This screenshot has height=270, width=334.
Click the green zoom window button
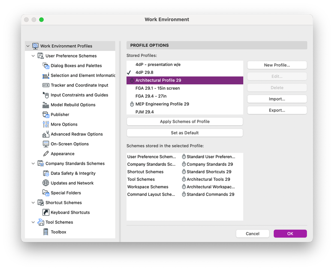coord(41,20)
